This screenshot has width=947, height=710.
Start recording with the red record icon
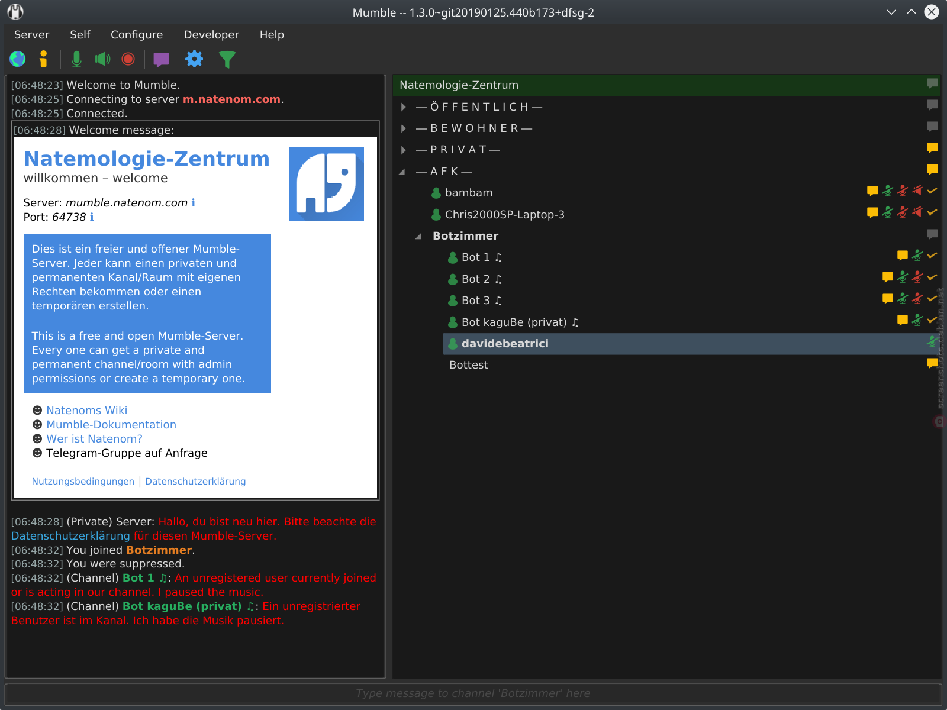click(128, 59)
